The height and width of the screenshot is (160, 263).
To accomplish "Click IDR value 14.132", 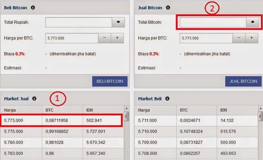I will (x=227, y=121).
